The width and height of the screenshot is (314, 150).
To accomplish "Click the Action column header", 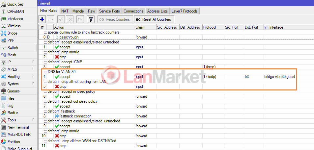I will pos(94,27).
